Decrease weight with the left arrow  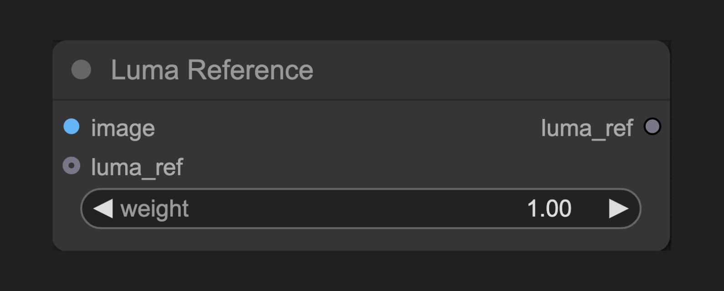[103, 209]
